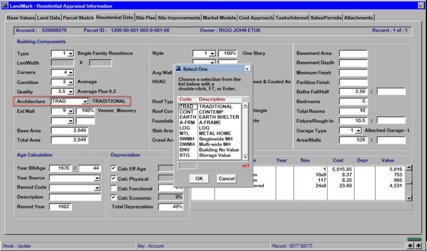Open the Garage Type dropdown
Screen dimensions: 427x251
(358, 131)
